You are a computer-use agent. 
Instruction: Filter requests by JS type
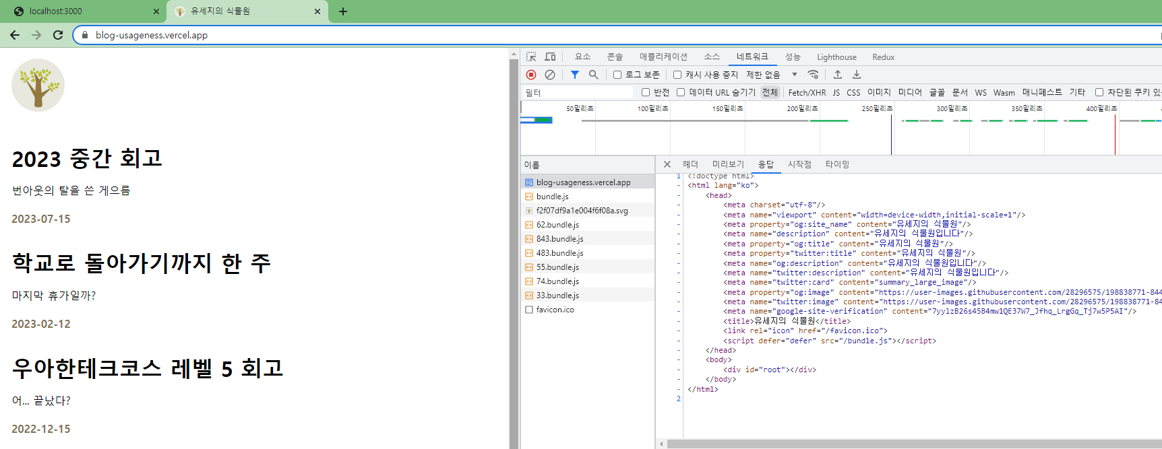[836, 93]
